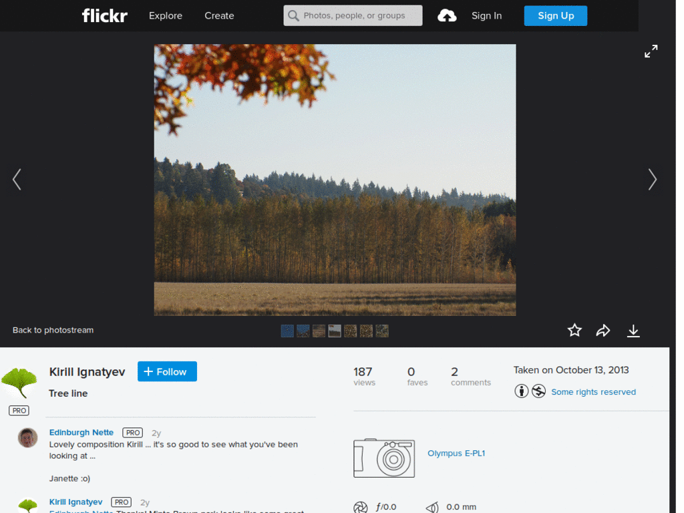Image resolution: width=684 pixels, height=513 pixels.
Task: Click the camera illustration icon
Action: coord(384,458)
